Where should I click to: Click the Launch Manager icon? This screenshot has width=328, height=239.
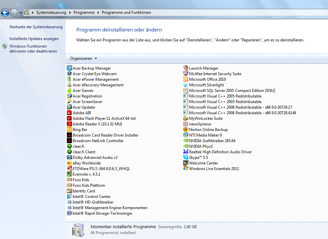pos(186,68)
